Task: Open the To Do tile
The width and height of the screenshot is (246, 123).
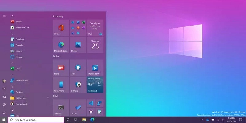Action: point(78,108)
